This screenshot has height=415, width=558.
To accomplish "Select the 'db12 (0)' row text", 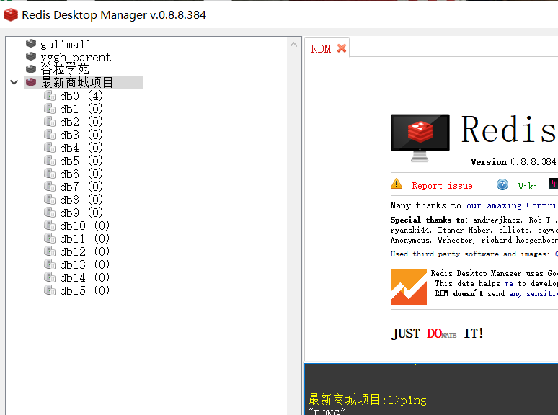I will 84,251.
